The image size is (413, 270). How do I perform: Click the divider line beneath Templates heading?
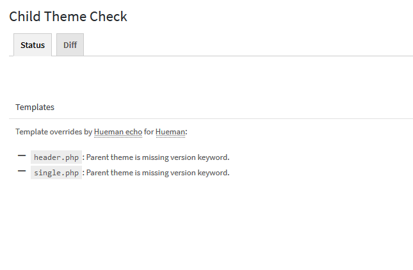tap(211, 118)
